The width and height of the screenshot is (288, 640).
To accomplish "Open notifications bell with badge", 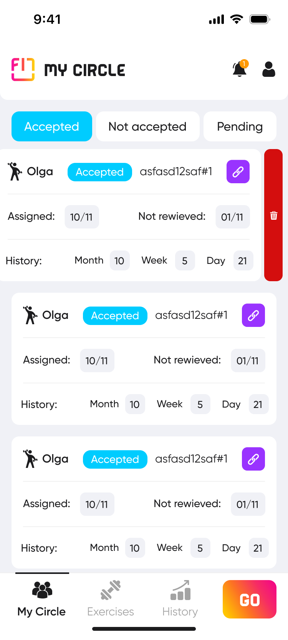I will coord(240,69).
